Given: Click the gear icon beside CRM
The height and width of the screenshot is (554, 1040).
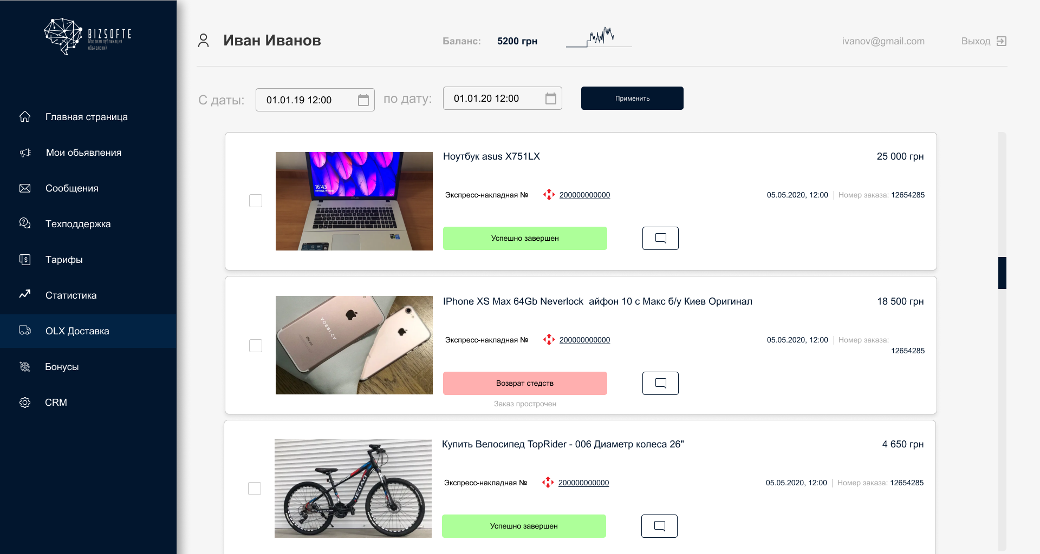Looking at the screenshot, I should (x=25, y=403).
